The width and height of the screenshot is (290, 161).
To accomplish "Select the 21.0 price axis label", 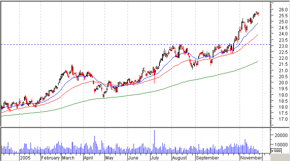I will click(283, 71).
